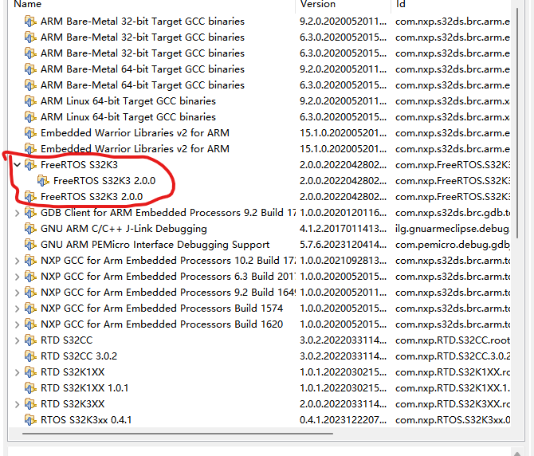The width and height of the screenshot is (534, 456).
Task: Click the RTD S32K1XX root plugin icon
Action: pos(30,372)
